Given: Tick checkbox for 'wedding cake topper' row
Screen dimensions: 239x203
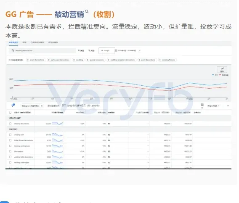Looking at the screenshot, I should (x=11, y=163).
